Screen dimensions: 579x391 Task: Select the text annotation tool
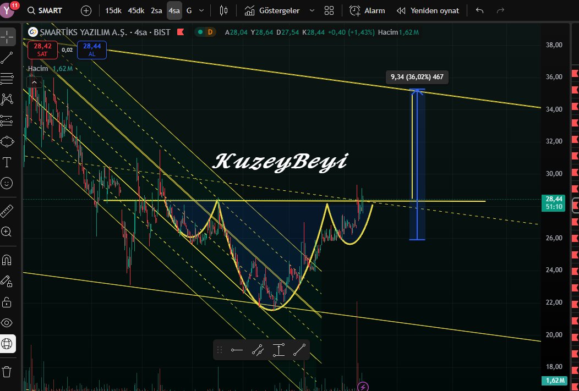coord(8,163)
